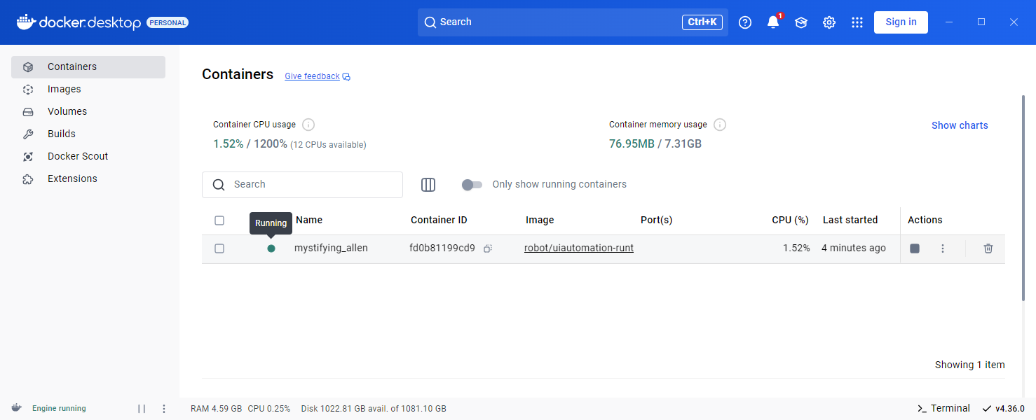This screenshot has width=1036, height=420.
Task: Delete the mystifying_allen container
Action: 988,248
